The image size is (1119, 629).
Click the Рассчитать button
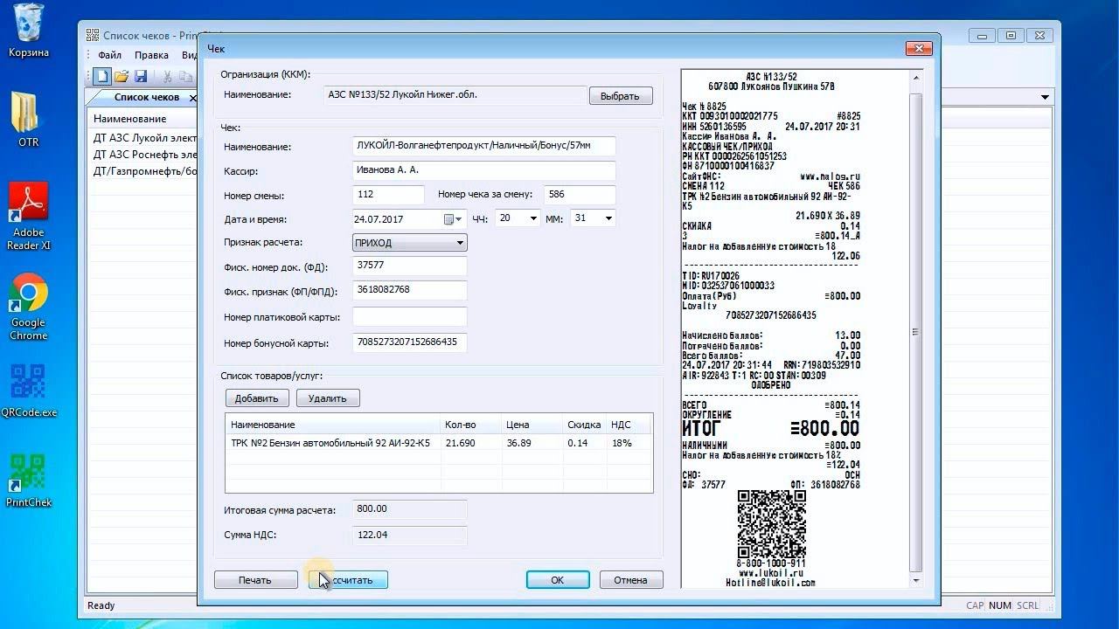[348, 580]
